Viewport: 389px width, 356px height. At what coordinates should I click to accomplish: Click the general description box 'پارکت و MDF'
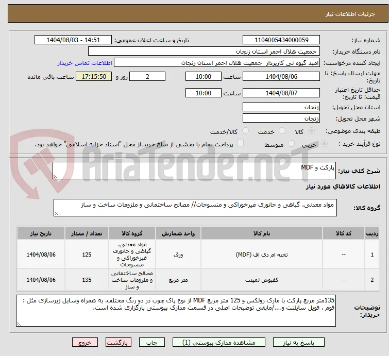[194, 171]
